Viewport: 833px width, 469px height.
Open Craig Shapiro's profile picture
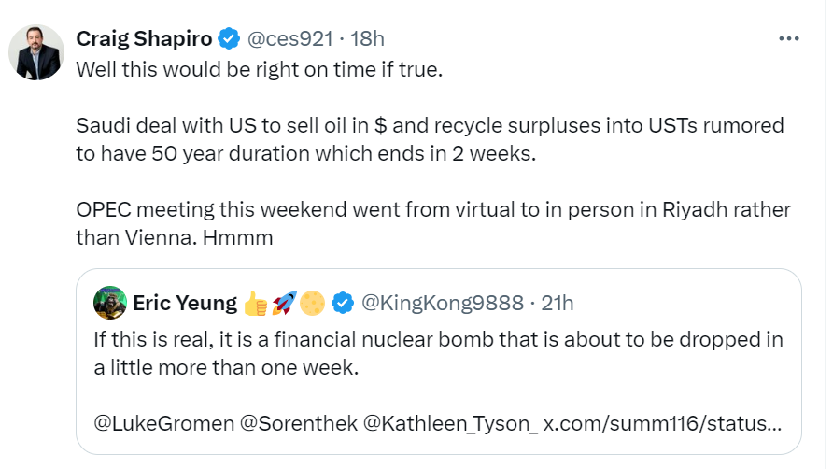tap(36, 52)
